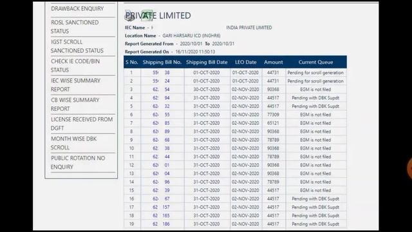The image size is (412, 232).
Task: Open IEC Wise Summary Report
Action: click(75, 85)
